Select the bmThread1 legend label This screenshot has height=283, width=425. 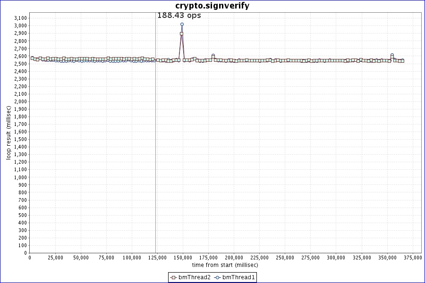tap(238, 278)
